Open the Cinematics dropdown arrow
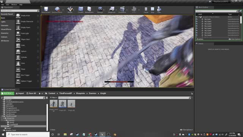The image size is (243, 137). pos(127,10)
